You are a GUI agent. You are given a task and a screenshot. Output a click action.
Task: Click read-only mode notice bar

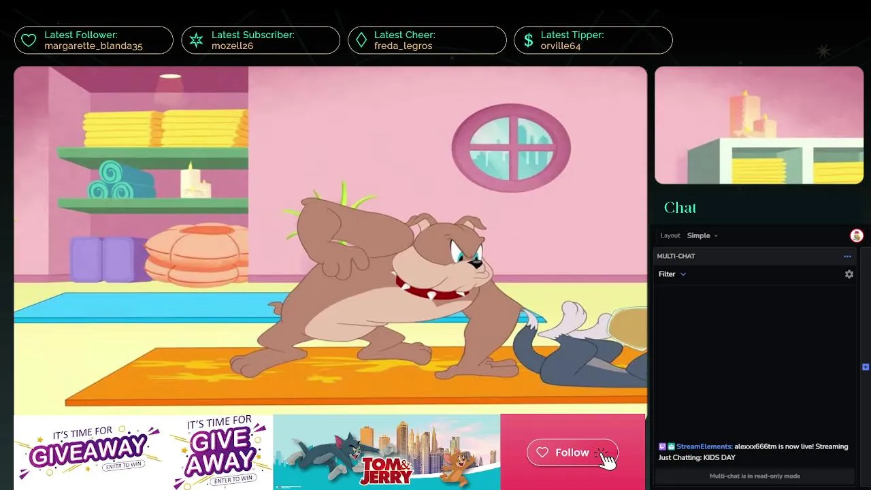click(754, 476)
